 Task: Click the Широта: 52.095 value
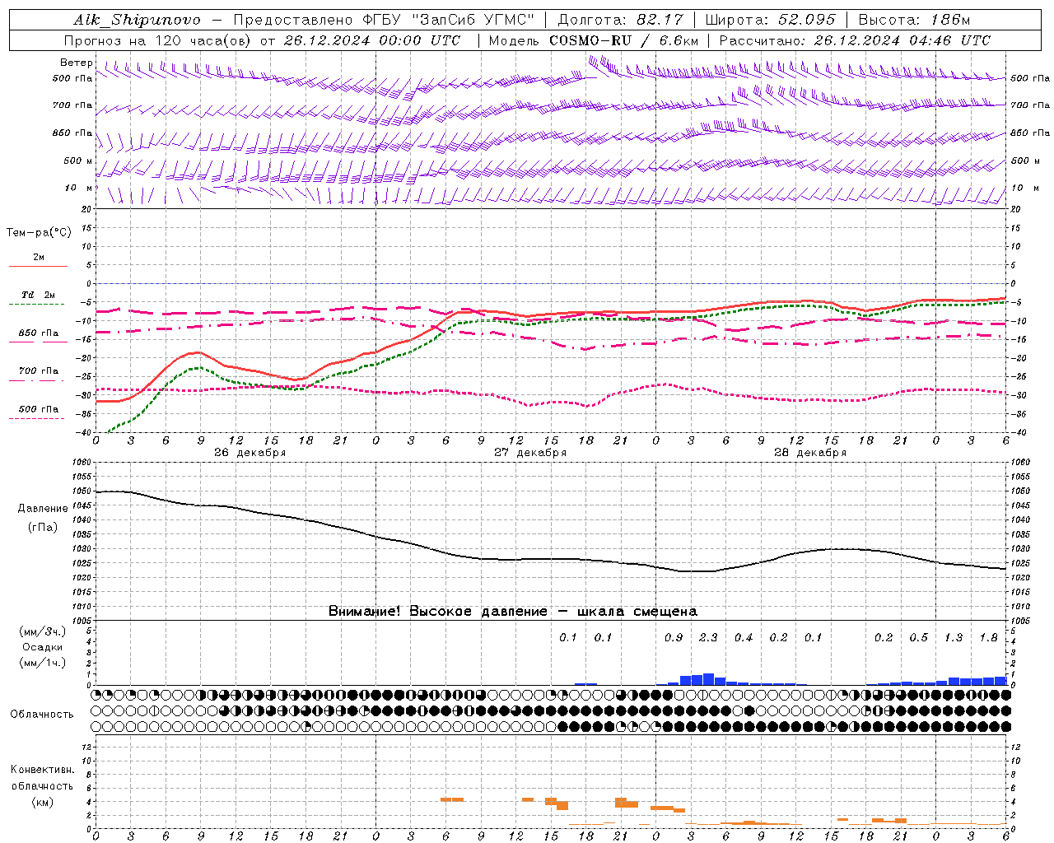(771, 20)
